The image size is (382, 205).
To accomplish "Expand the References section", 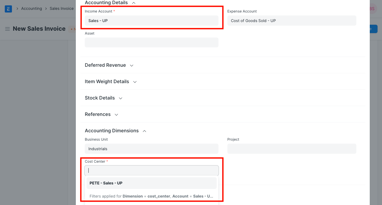I will click(117, 114).
